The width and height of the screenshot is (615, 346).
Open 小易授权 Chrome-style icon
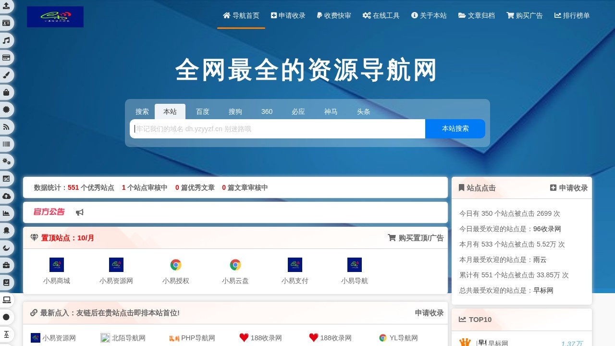176,265
